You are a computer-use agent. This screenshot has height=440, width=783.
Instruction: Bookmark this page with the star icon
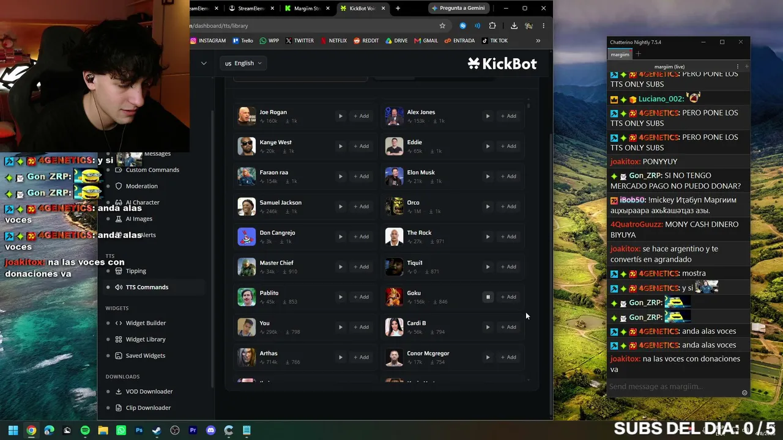[442, 26]
